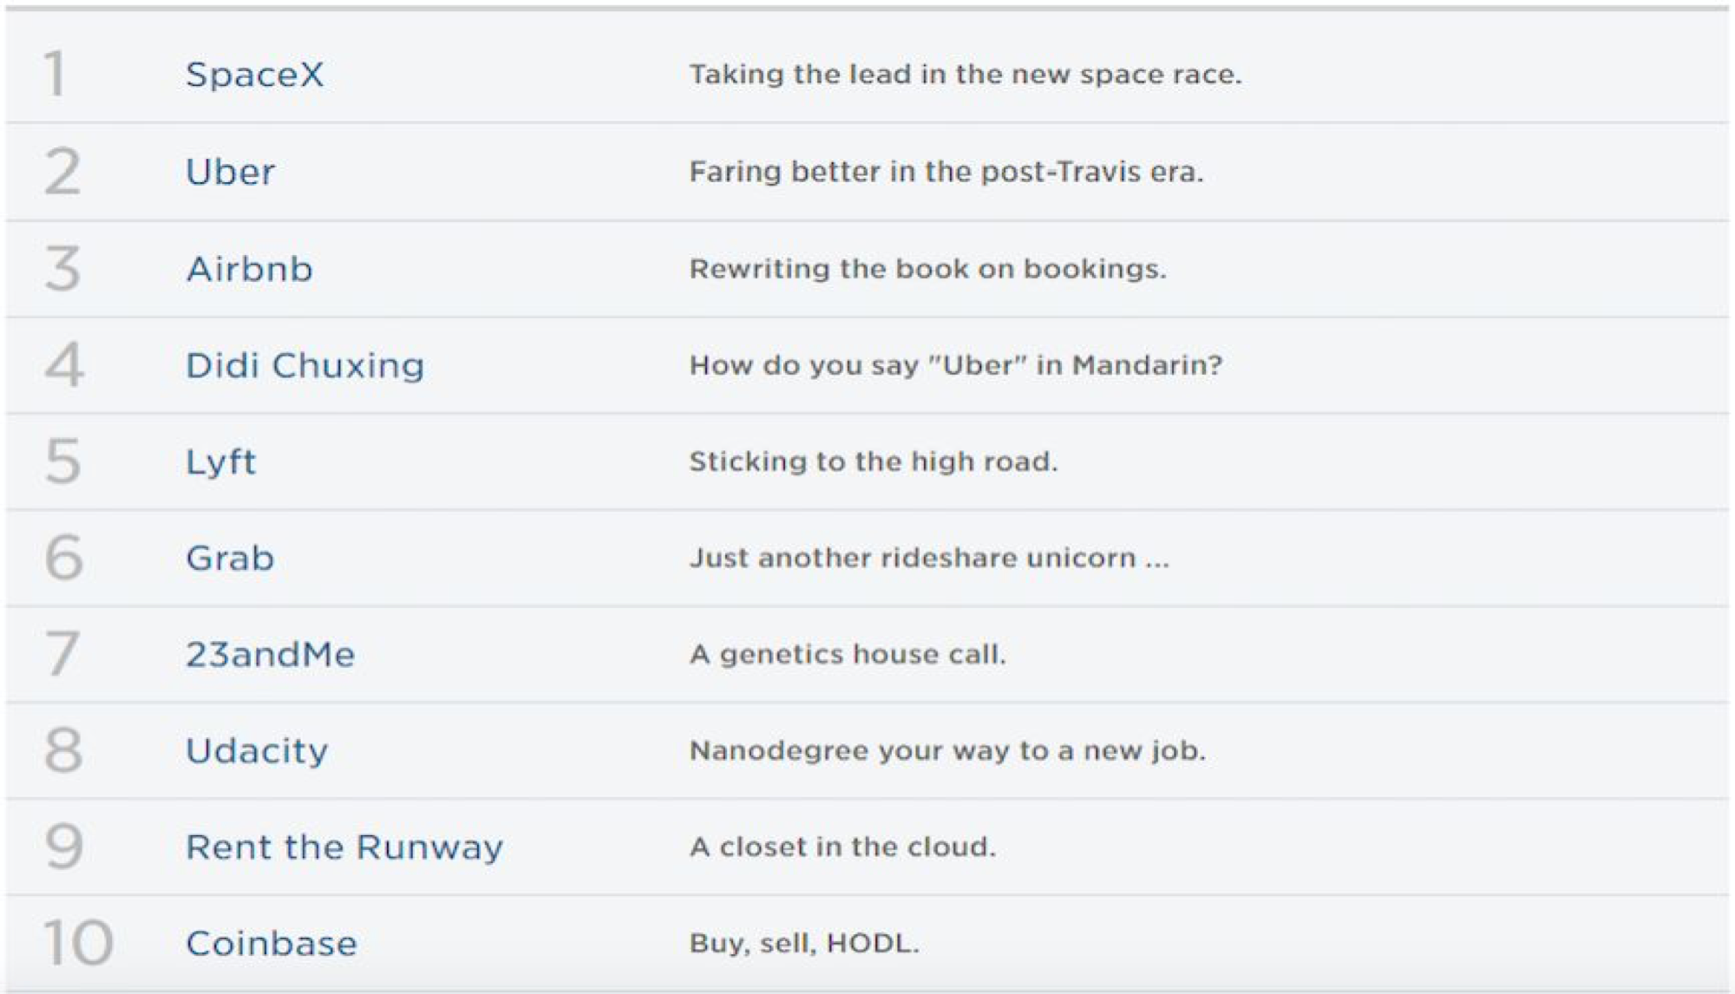Click 'A genetics house call' description
Image resolution: width=1735 pixels, height=994 pixels.
point(848,654)
